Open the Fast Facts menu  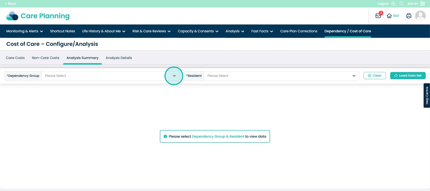point(262,31)
